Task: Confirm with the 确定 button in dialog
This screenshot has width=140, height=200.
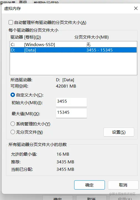Action: pos(89,185)
